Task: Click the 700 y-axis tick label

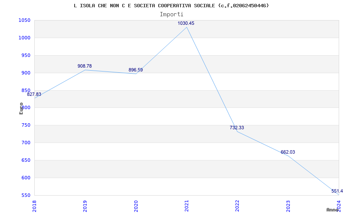Action: click(x=26, y=143)
